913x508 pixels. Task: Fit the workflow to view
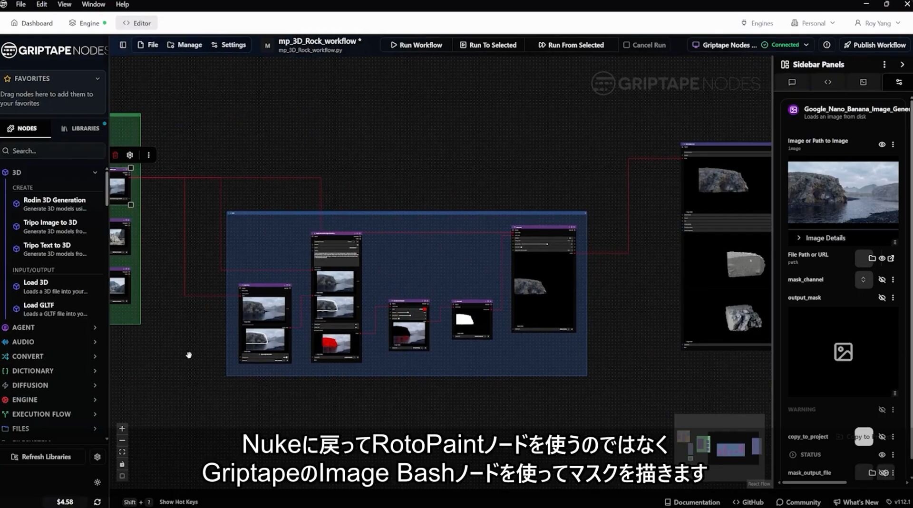click(x=122, y=452)
